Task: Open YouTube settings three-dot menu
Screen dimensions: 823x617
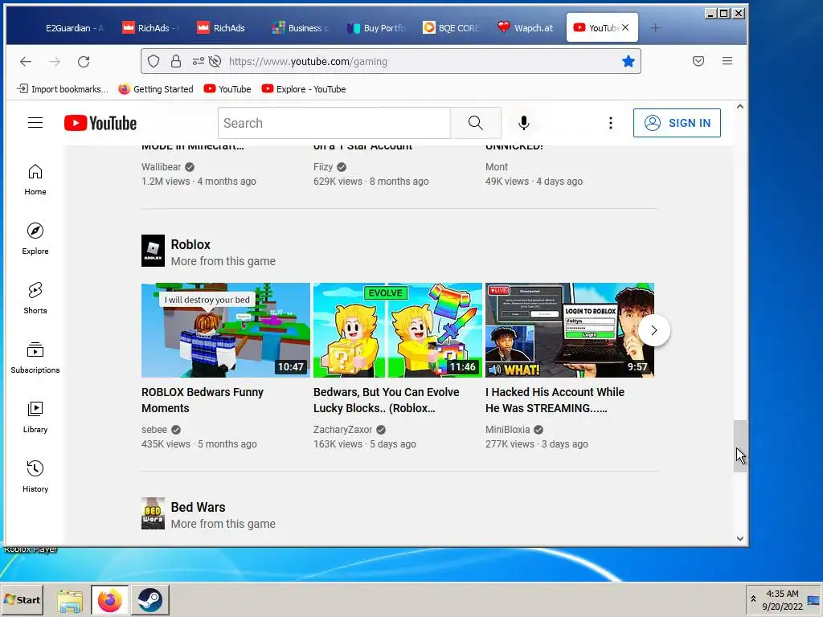Action: click(x=611, y=123)
